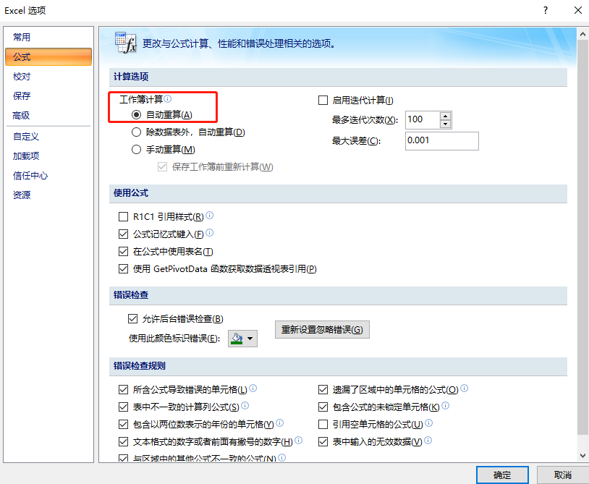Toggle 使用 GetPivotData 函数 checkbox
The height and width of the screenshot is (484, 589).
[x=123, y=269]
